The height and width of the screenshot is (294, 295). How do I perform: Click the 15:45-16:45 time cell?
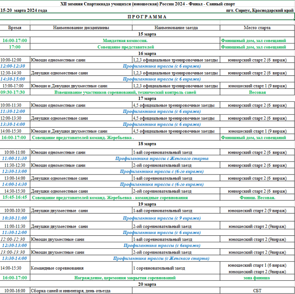(15, 197)
